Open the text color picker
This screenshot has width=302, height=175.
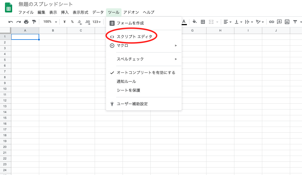click(x=184, y=22)
